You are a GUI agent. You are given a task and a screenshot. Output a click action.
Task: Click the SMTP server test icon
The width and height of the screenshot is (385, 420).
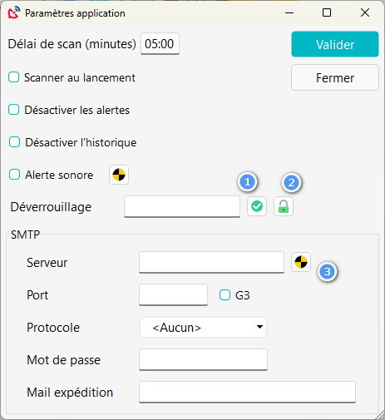[301, 262]
